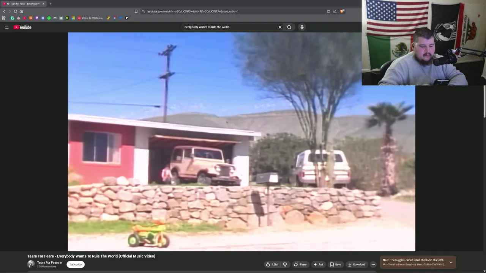The height and width of the screenshot is (273, 486).
Task: Click the cast/picture icon in address bar
Action: pyautogui.click(x=328, y=11)
